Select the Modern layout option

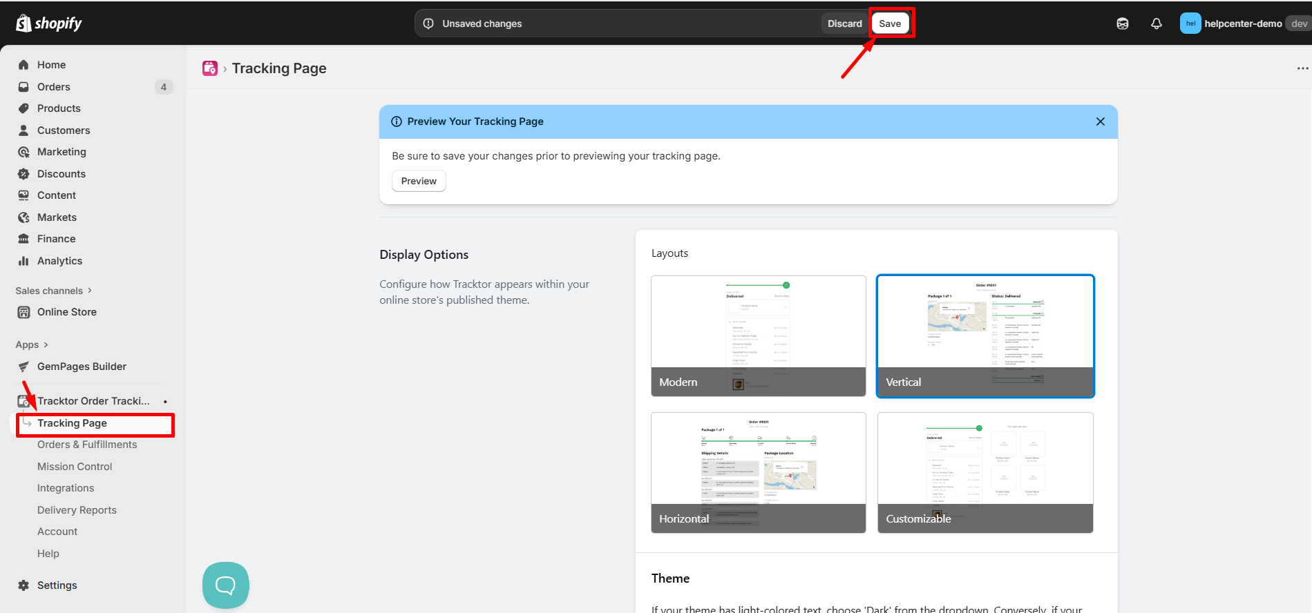point(758,335)
